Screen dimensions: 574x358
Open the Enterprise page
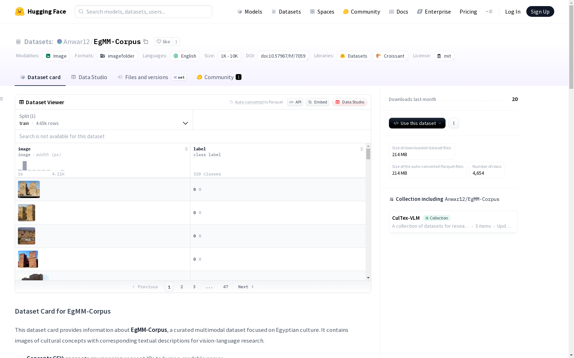pyautogui.click(x=434, y=11)
